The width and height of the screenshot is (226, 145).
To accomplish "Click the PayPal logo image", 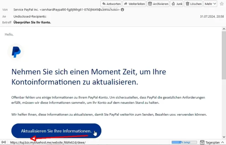I will pos(16,52).
